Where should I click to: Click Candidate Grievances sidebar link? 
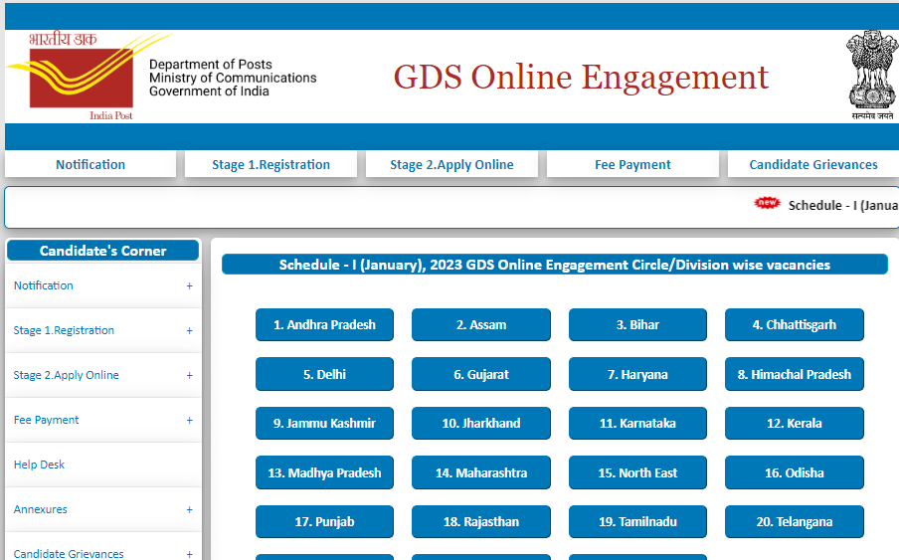(x=69, y=554)
